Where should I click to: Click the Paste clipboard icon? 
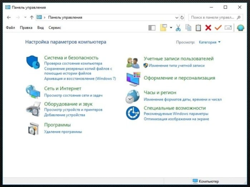point(198,28)
